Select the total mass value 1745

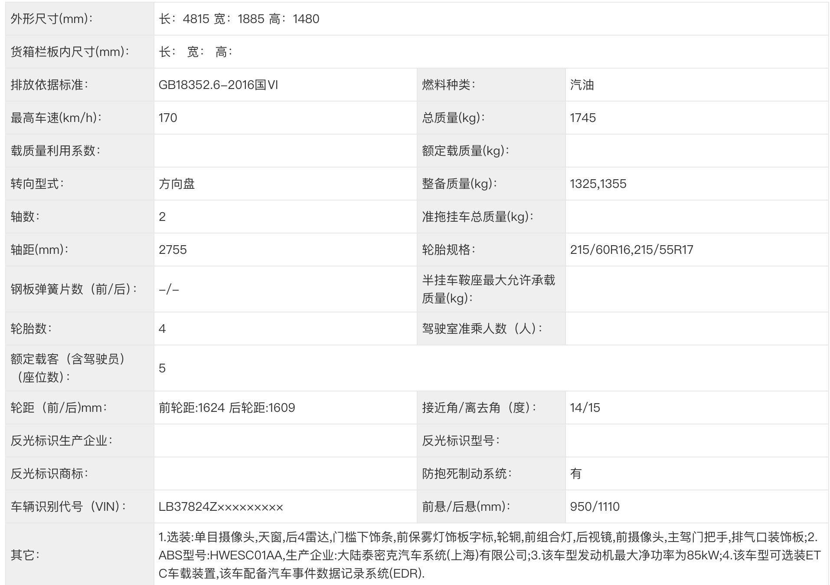(583, 118)
